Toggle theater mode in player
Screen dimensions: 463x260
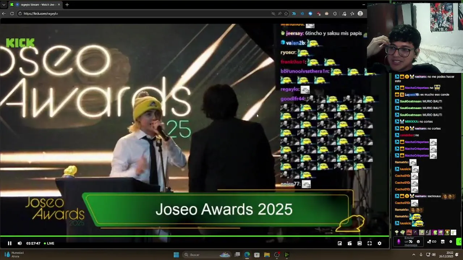click(360, 243)
